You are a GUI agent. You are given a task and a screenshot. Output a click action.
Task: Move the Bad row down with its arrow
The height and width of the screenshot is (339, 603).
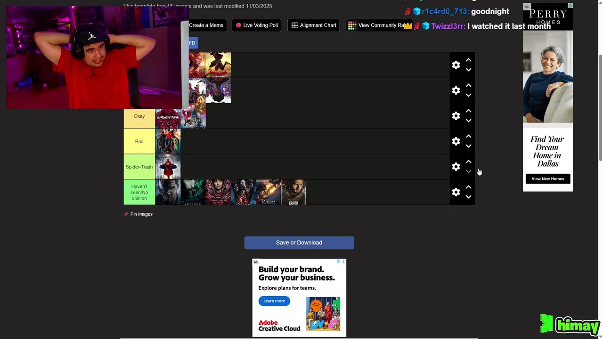468,146
